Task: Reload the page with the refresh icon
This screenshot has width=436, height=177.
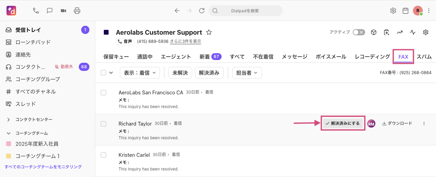Action: (x=202, y=11)
